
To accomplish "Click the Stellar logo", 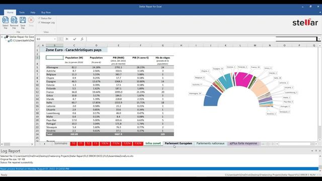I will [305, 22].
